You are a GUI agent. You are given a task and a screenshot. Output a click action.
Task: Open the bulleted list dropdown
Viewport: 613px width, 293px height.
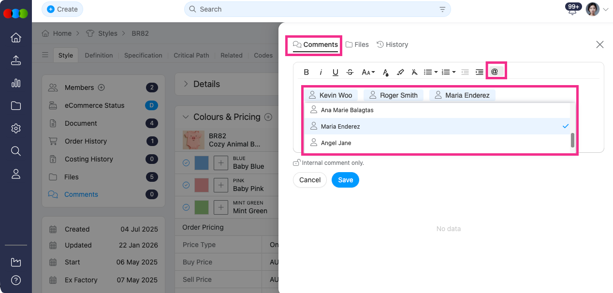(x=430, y=72)
